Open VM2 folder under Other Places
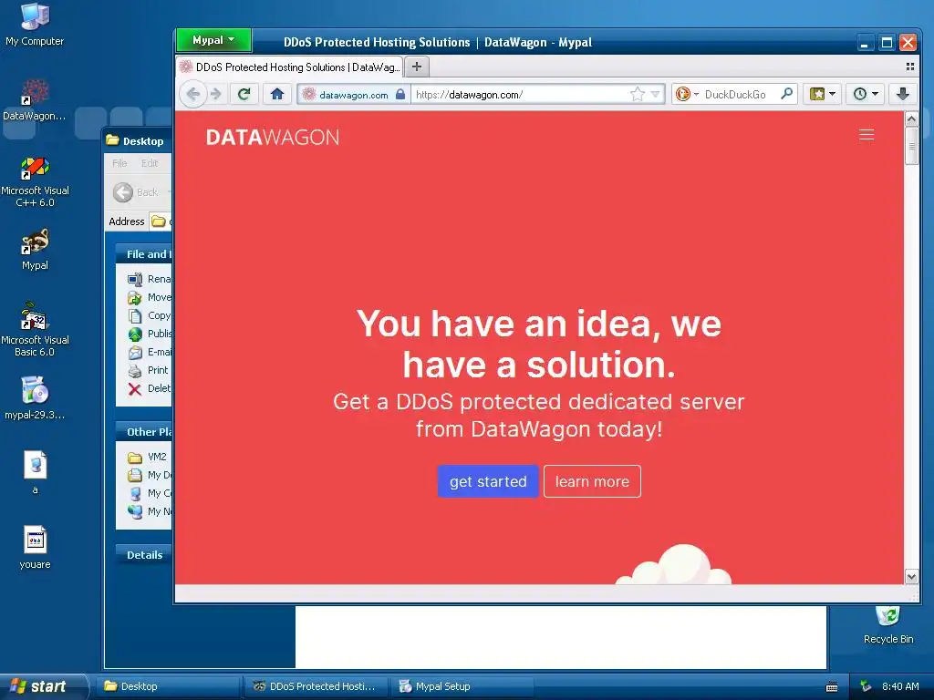 tap(147, 457)
